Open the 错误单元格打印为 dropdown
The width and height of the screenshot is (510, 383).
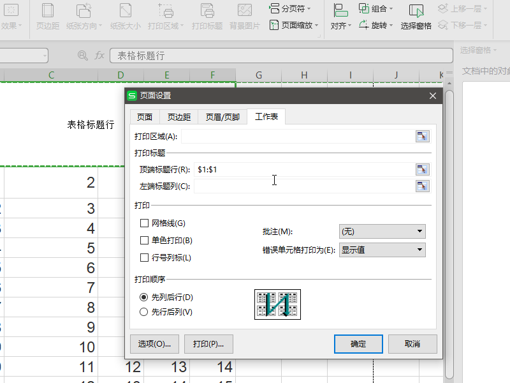(x=382, y=250)
